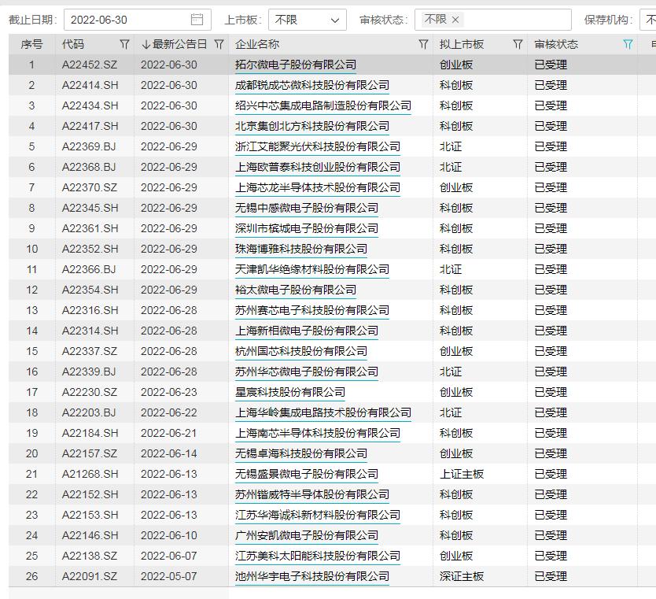This screenshot has height=599, width=656.
Task: Open 无锡盛景微电子股份有限公司 link
Action: [307, 475]
